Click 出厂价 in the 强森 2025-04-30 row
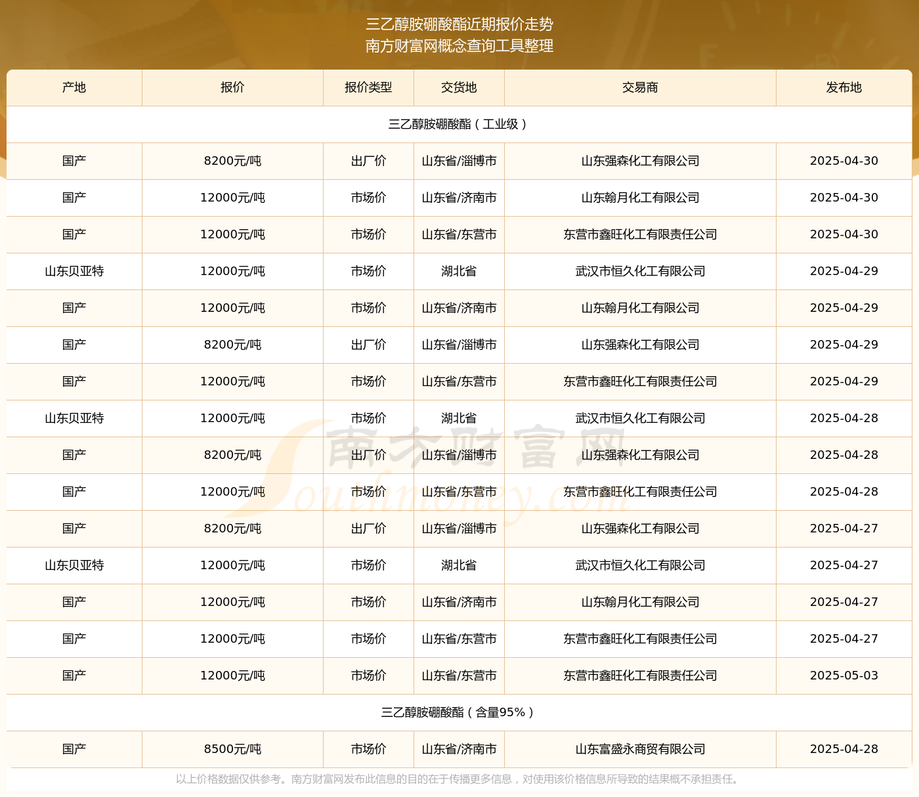919x797 pixels. [x=368, y=161]
